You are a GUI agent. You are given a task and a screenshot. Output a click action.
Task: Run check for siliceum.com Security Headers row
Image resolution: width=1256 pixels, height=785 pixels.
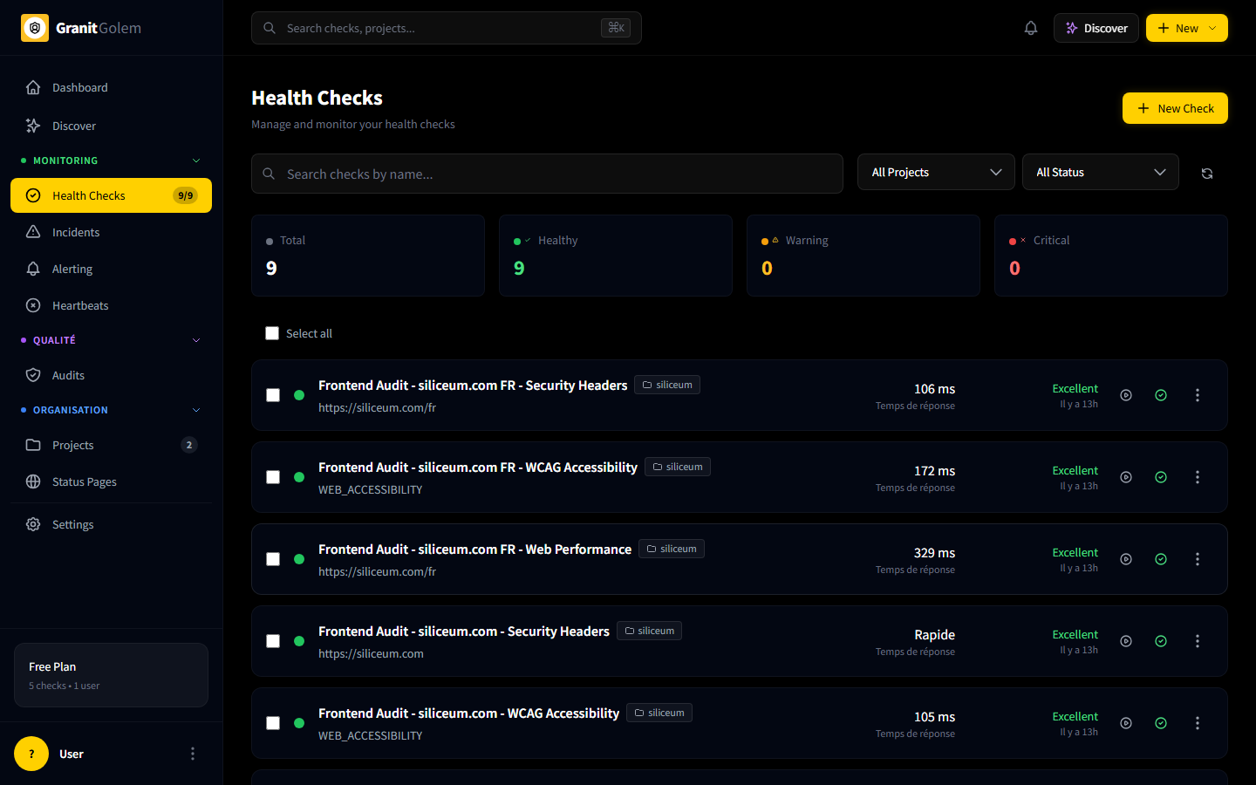pos(1126,641)
